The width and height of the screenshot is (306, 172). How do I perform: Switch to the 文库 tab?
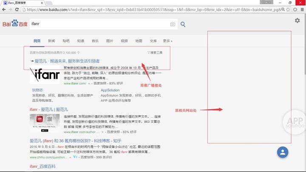coord(153,41)
